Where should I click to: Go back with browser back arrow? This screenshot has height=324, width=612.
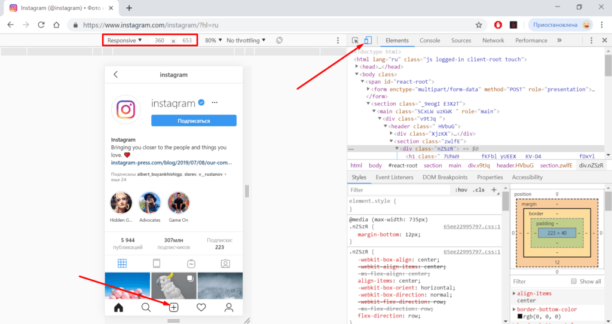pos(11,25)
